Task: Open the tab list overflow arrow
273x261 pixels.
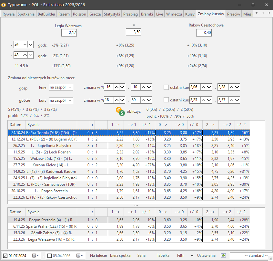Action: click(257, 13)
